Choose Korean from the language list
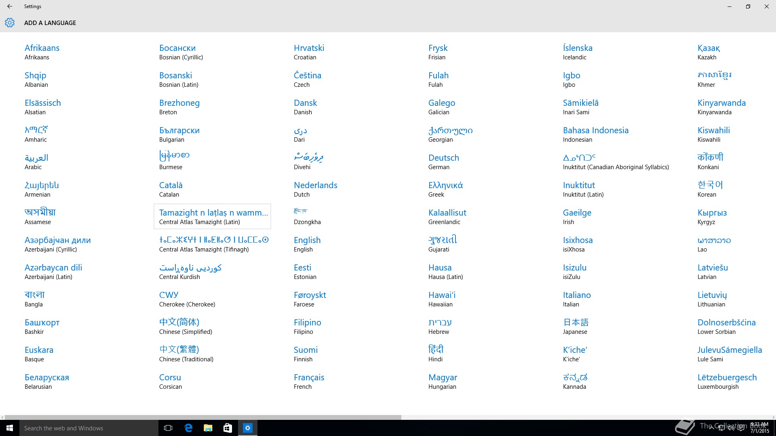The width and height of the screenshot is (776, 436). tap(710, 189)
